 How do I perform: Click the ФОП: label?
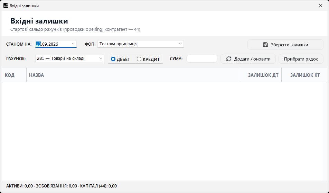[x=90, y=44]
